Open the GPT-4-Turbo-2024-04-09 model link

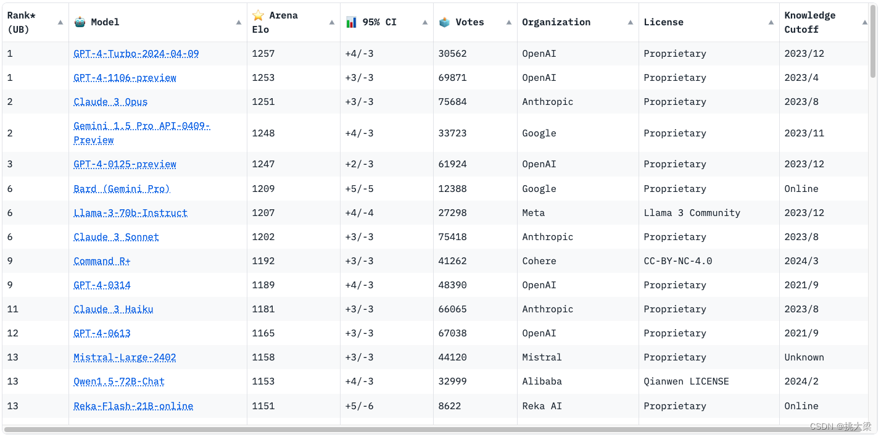[136, 54]
